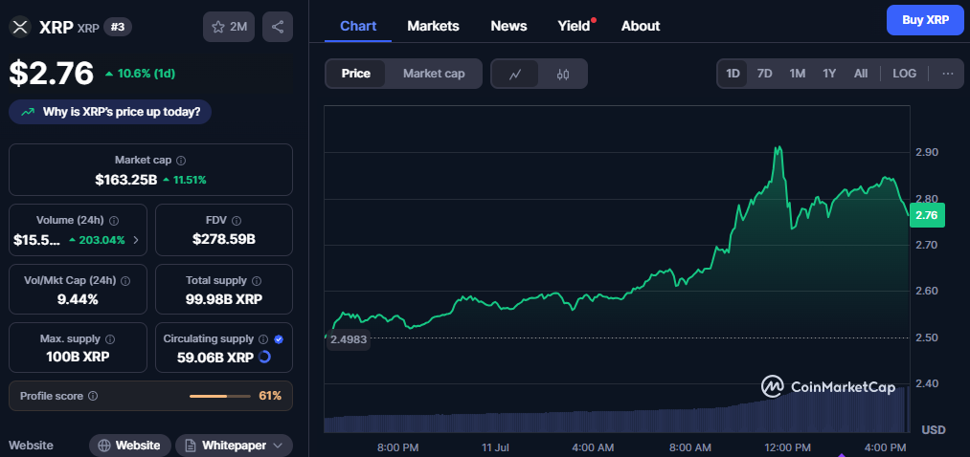Image resolution: width=970 pixels, height=457 pixels.
Task: Click the Total supply info icon
Action: pyautogui.click(x=257, y=281)
